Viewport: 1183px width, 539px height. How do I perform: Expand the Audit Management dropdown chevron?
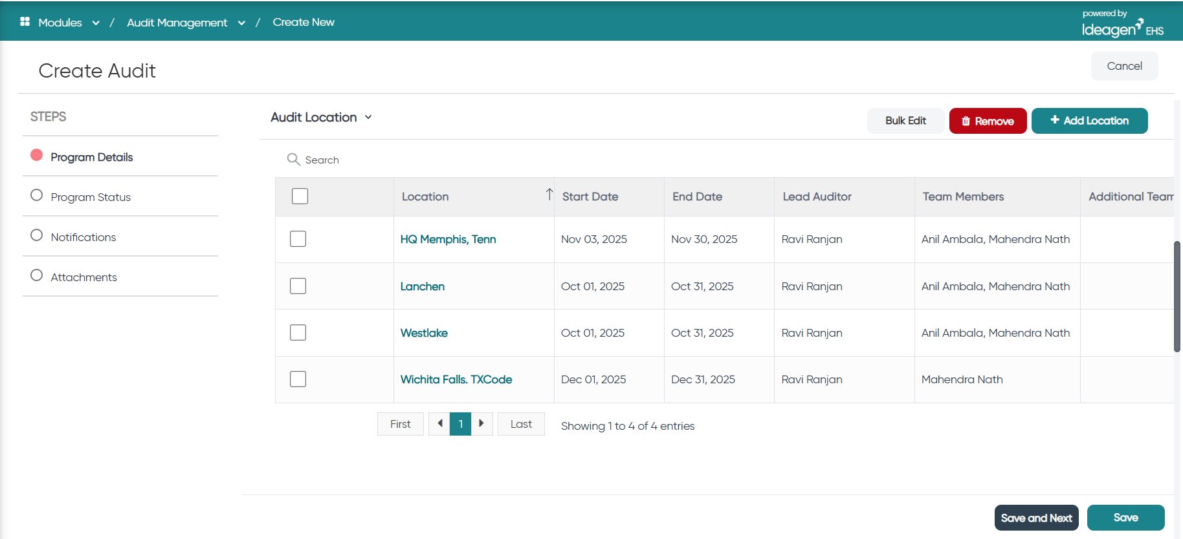(241, 23)
